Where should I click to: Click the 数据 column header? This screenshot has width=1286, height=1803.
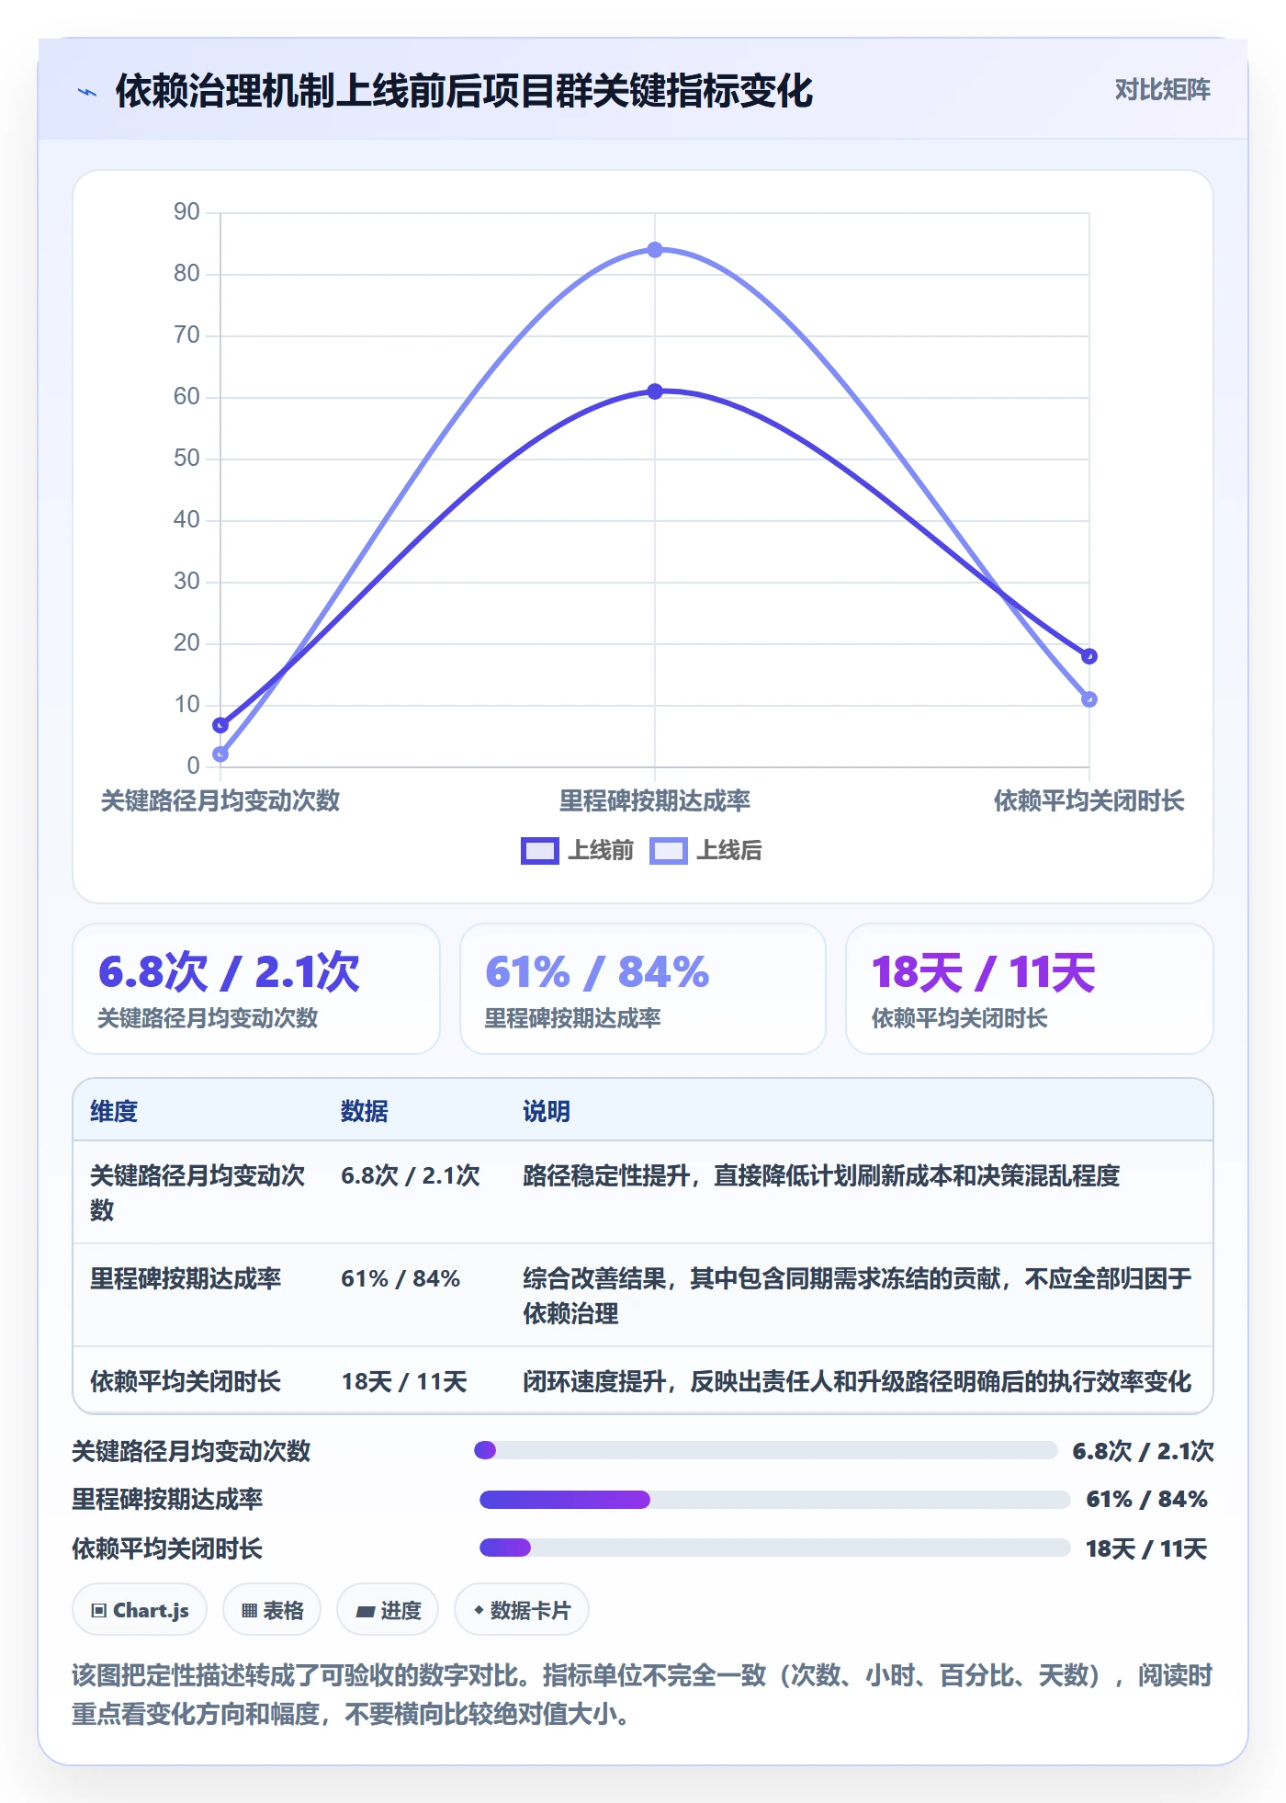[365, 1112]
